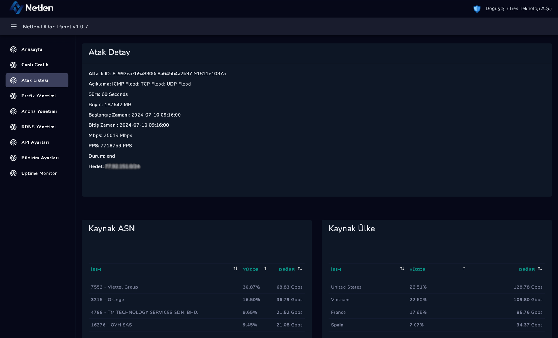
Task: Click the Anons Yönetimi target icon
Action: click(x=13, y=111)
